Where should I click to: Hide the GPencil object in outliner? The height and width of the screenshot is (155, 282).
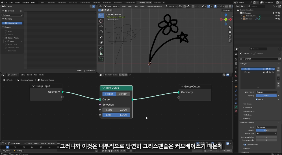tap(276, 19)
